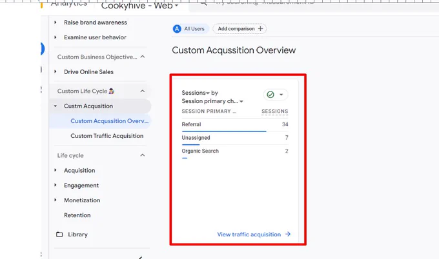Viewport: 439px width, 259px height.
Task: Expand the Examine user behavior section
Action: click(56, 37)
